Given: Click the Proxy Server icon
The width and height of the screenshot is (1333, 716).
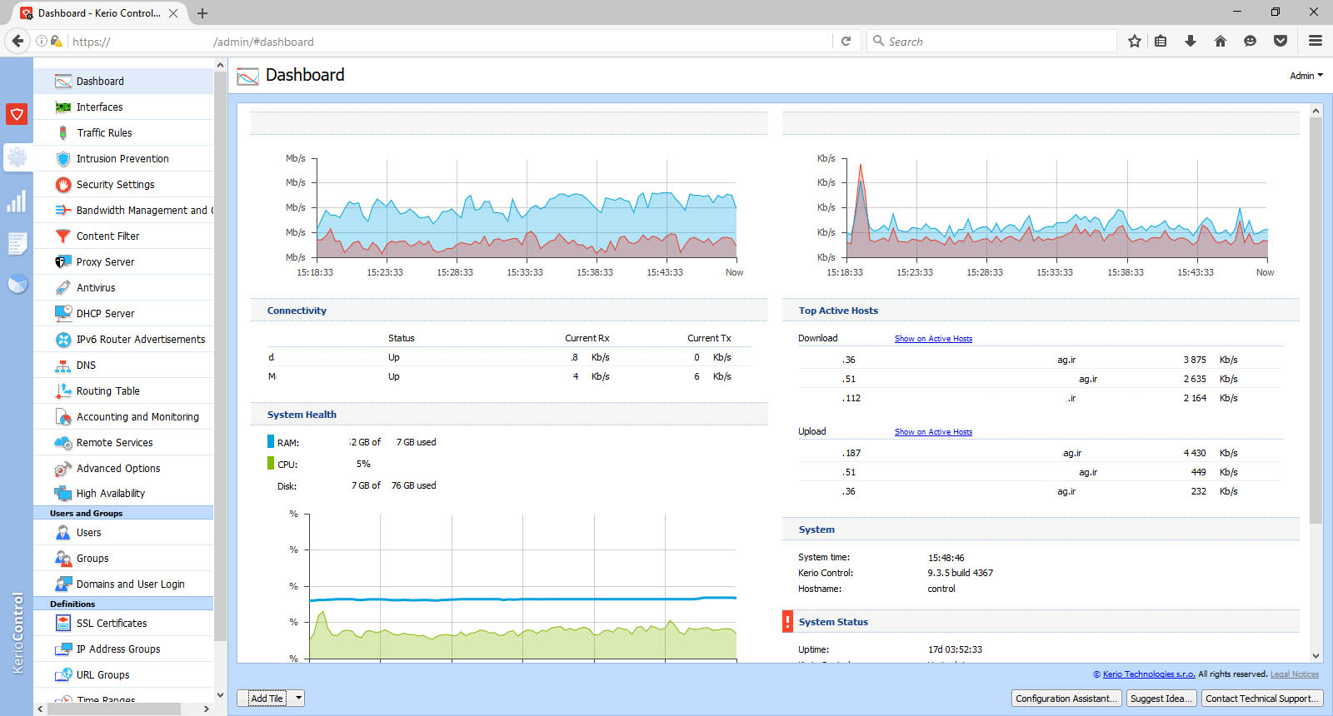Looking at the screenshot, I should click(x=63, y=261).
